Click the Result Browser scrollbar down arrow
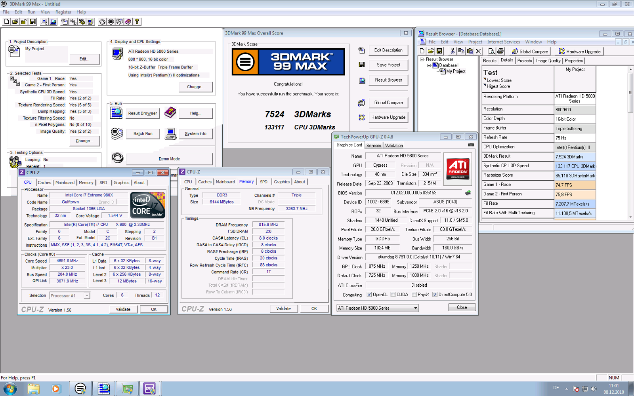The width and height of the screenshot is (634, 396). pyautogui.click(x=630, y=217)
